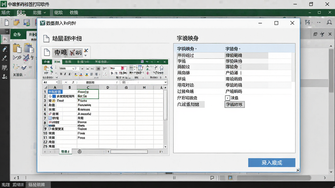This screenshot has width=335, height=188.
Task: Open the font name dropdown in embedded ribbon
Action: tap(73, 69)
